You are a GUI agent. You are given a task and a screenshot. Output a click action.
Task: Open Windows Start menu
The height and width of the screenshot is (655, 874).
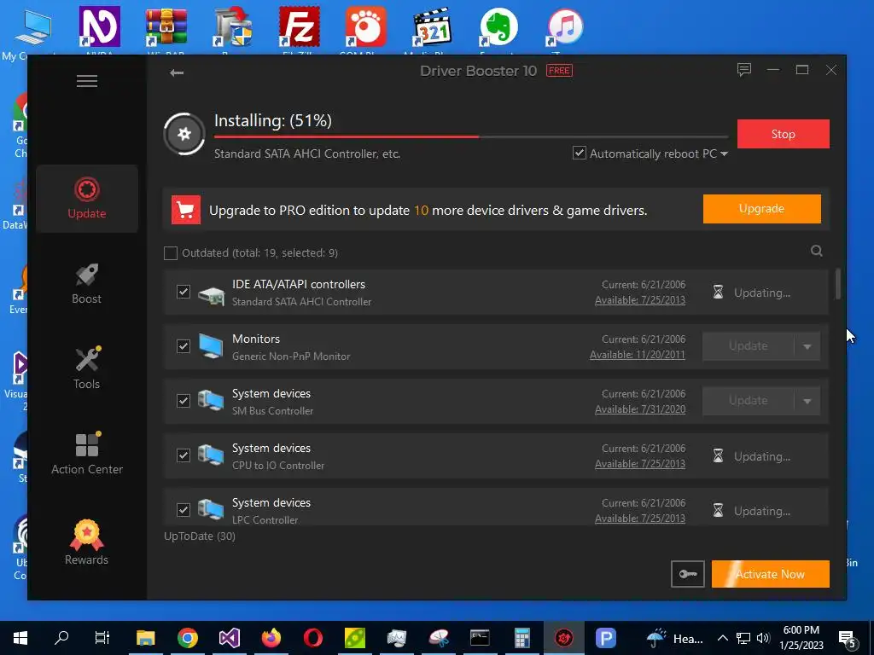click(20, 638)
